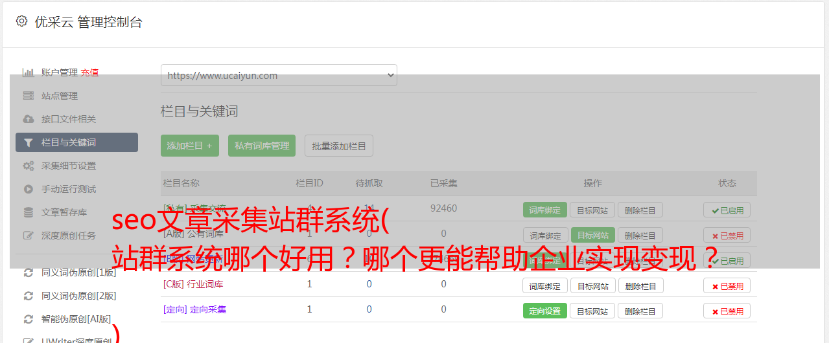Click the 已采集 column header

pyautogui.click(x=443, y=183)
